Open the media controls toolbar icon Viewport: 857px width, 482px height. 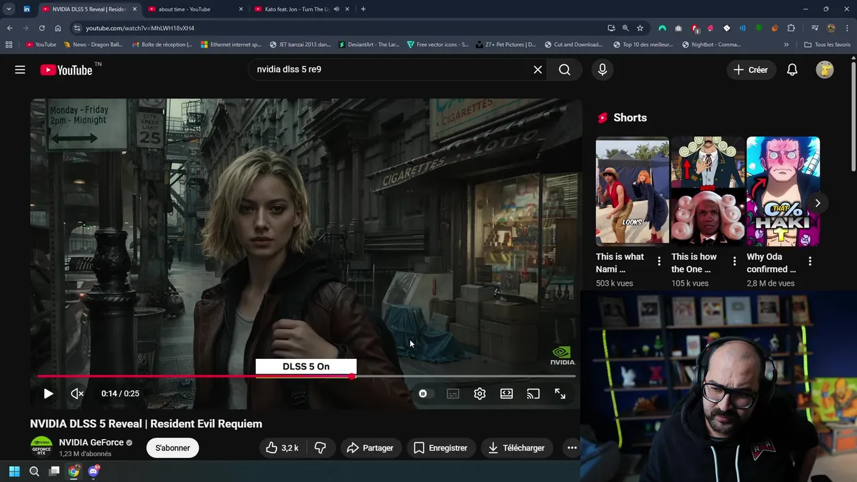815,28
